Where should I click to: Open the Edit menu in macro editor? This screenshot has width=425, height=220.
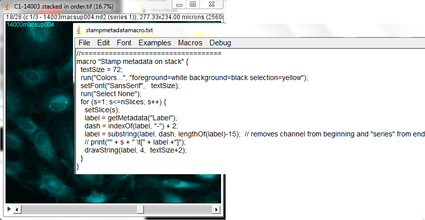103,43
